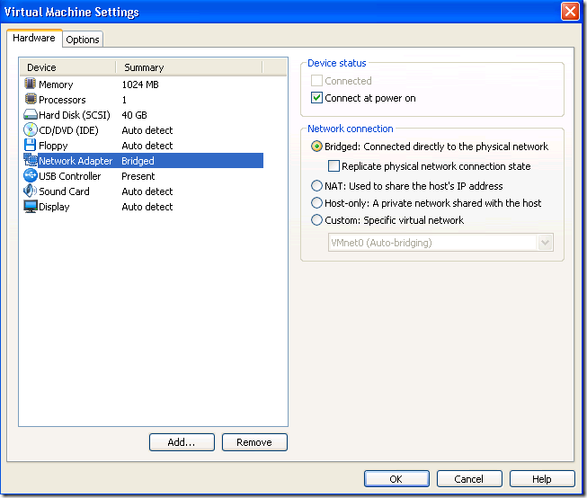Switch to the Options tab
This screenshot has width=587, height=498.
(x=83, y=40)
